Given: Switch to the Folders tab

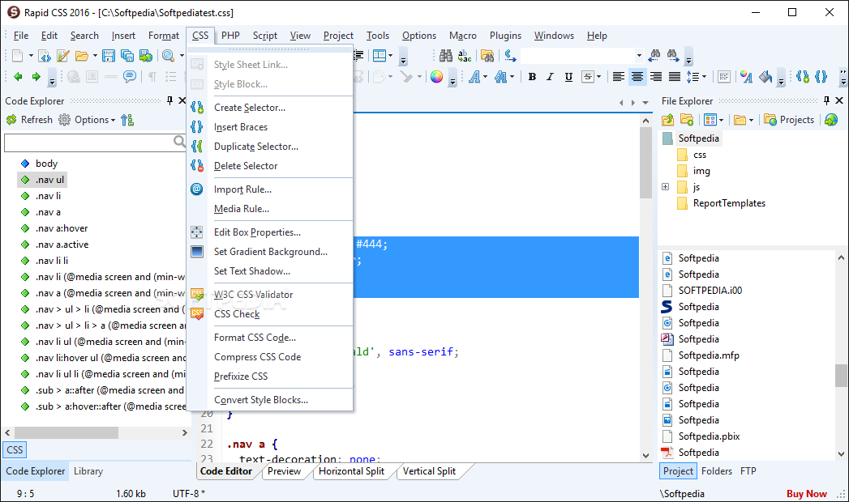Looking at the screenshot, I should (716, 471).
